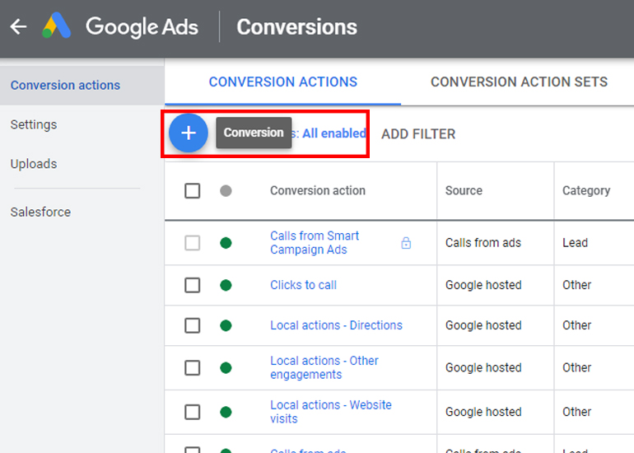The height and width of the screenshot is (453, 634).
Task: Click the lock icon beside Calls from Smart Campaign Ads
Action: (x=406, y=243)
